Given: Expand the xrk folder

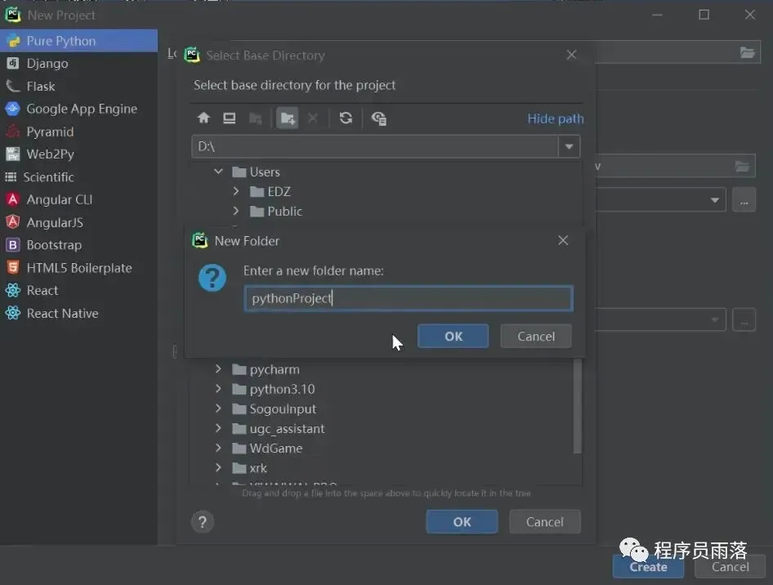Looking at the screenshot, I should 218,467.
